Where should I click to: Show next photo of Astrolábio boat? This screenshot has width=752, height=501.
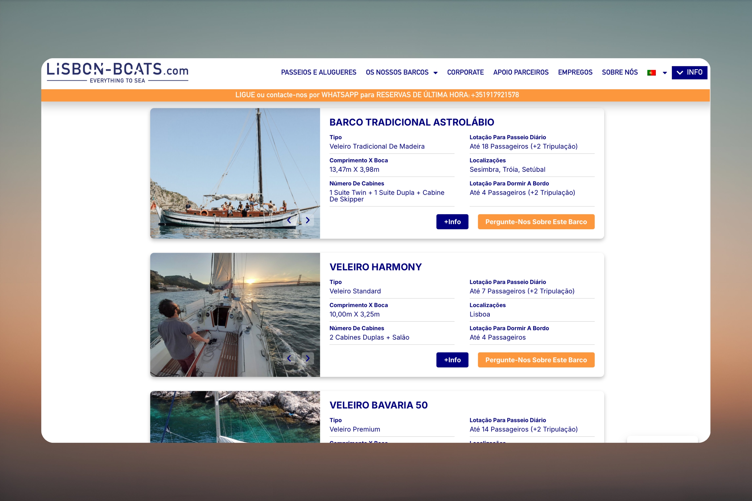tap(307, 220)
